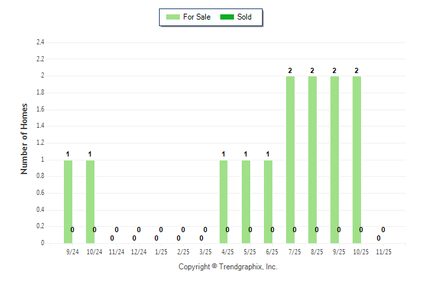Click the Sold legend color swatch
This screenshot has width=421, height=283.
[x=227, y=17]
